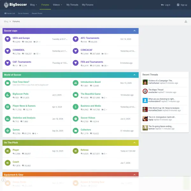
Task: Select the Forums navigation tab
Action: click(x=45, y=5)
